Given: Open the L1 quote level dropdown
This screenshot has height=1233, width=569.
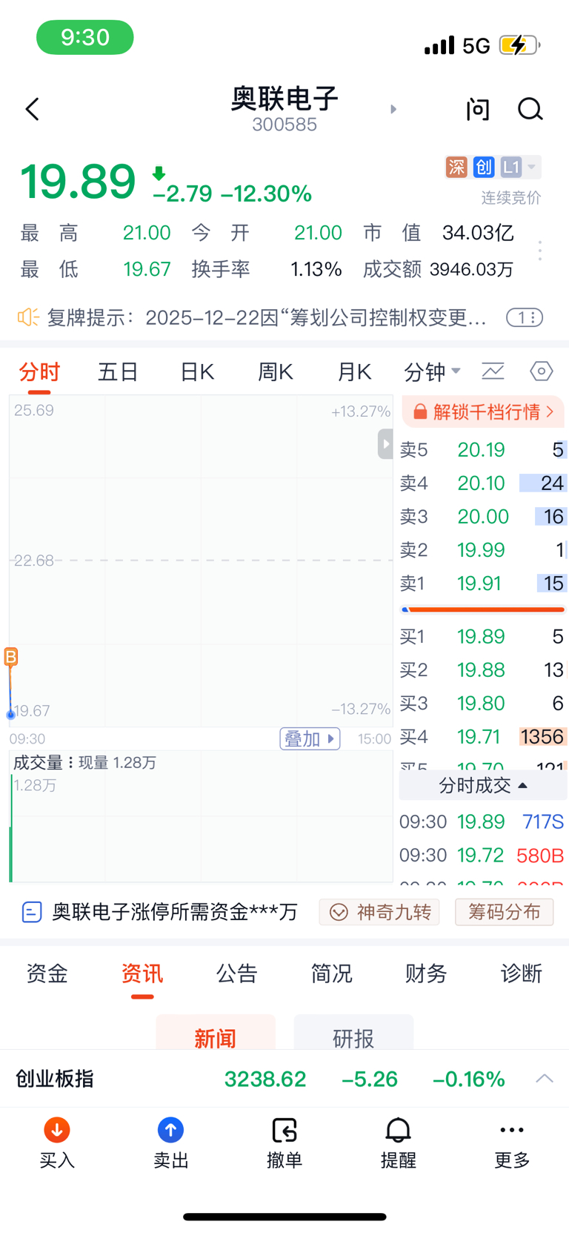Looking at the screenshot, I should click(520, 167).
